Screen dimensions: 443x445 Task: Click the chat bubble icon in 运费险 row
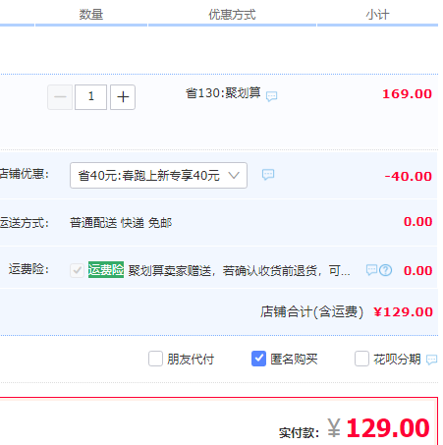click(371, 270)
